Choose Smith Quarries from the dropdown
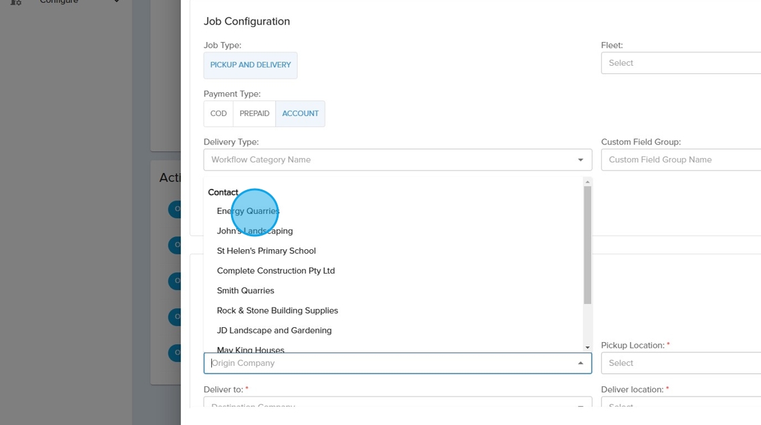The width and height of the screenshot is (761, 425). [245, 291]
